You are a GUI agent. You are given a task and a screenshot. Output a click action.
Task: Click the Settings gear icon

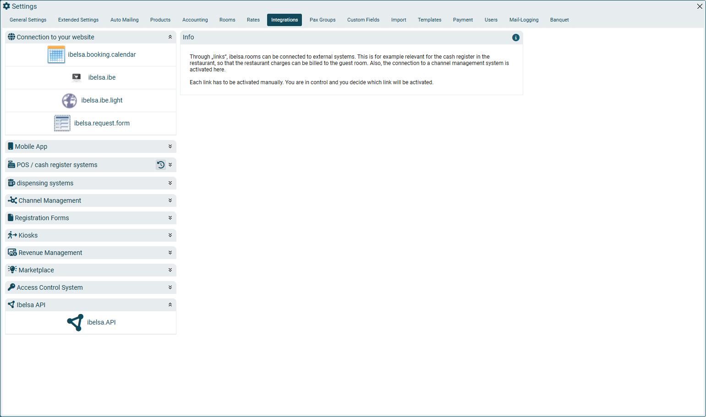[x=6, y=6]
